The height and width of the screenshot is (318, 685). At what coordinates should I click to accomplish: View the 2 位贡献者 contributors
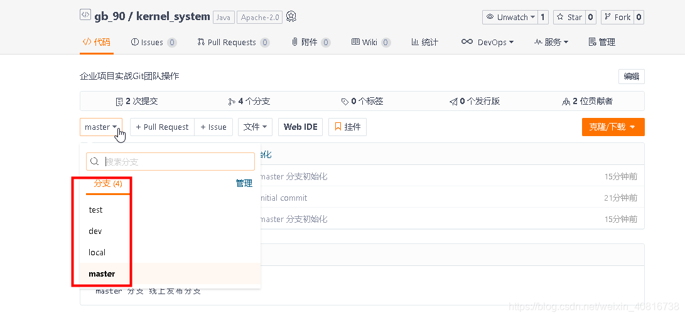coord(587,101)
